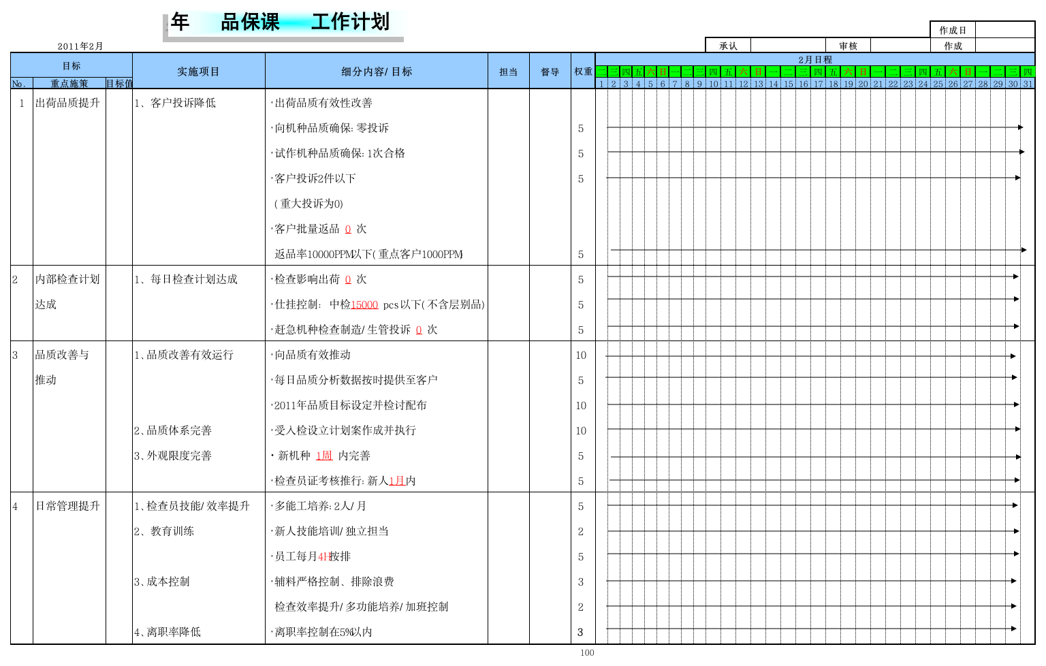This screenshot has width=1046, height=666.
Task: Select '员工每月4H按排' cell
Action: point(311,556)
